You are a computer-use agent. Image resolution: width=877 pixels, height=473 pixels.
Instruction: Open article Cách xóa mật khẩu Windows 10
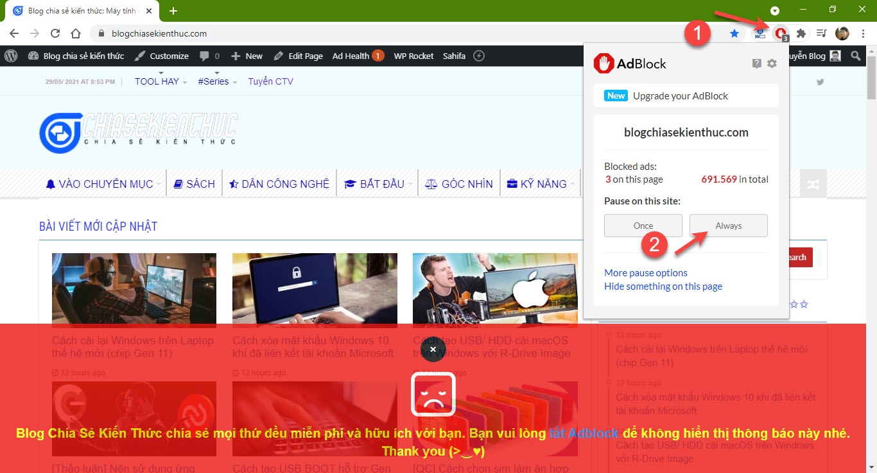313,347
